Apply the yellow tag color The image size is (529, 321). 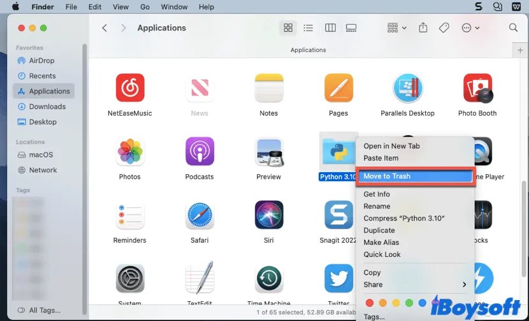pyautogui.click(x=396, y=303)
